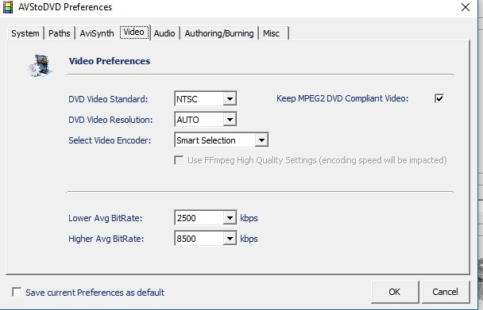Click inside the Lower Avg BitRate value field
The height and width of the screenshot is (310, 483).
(199, 218)
